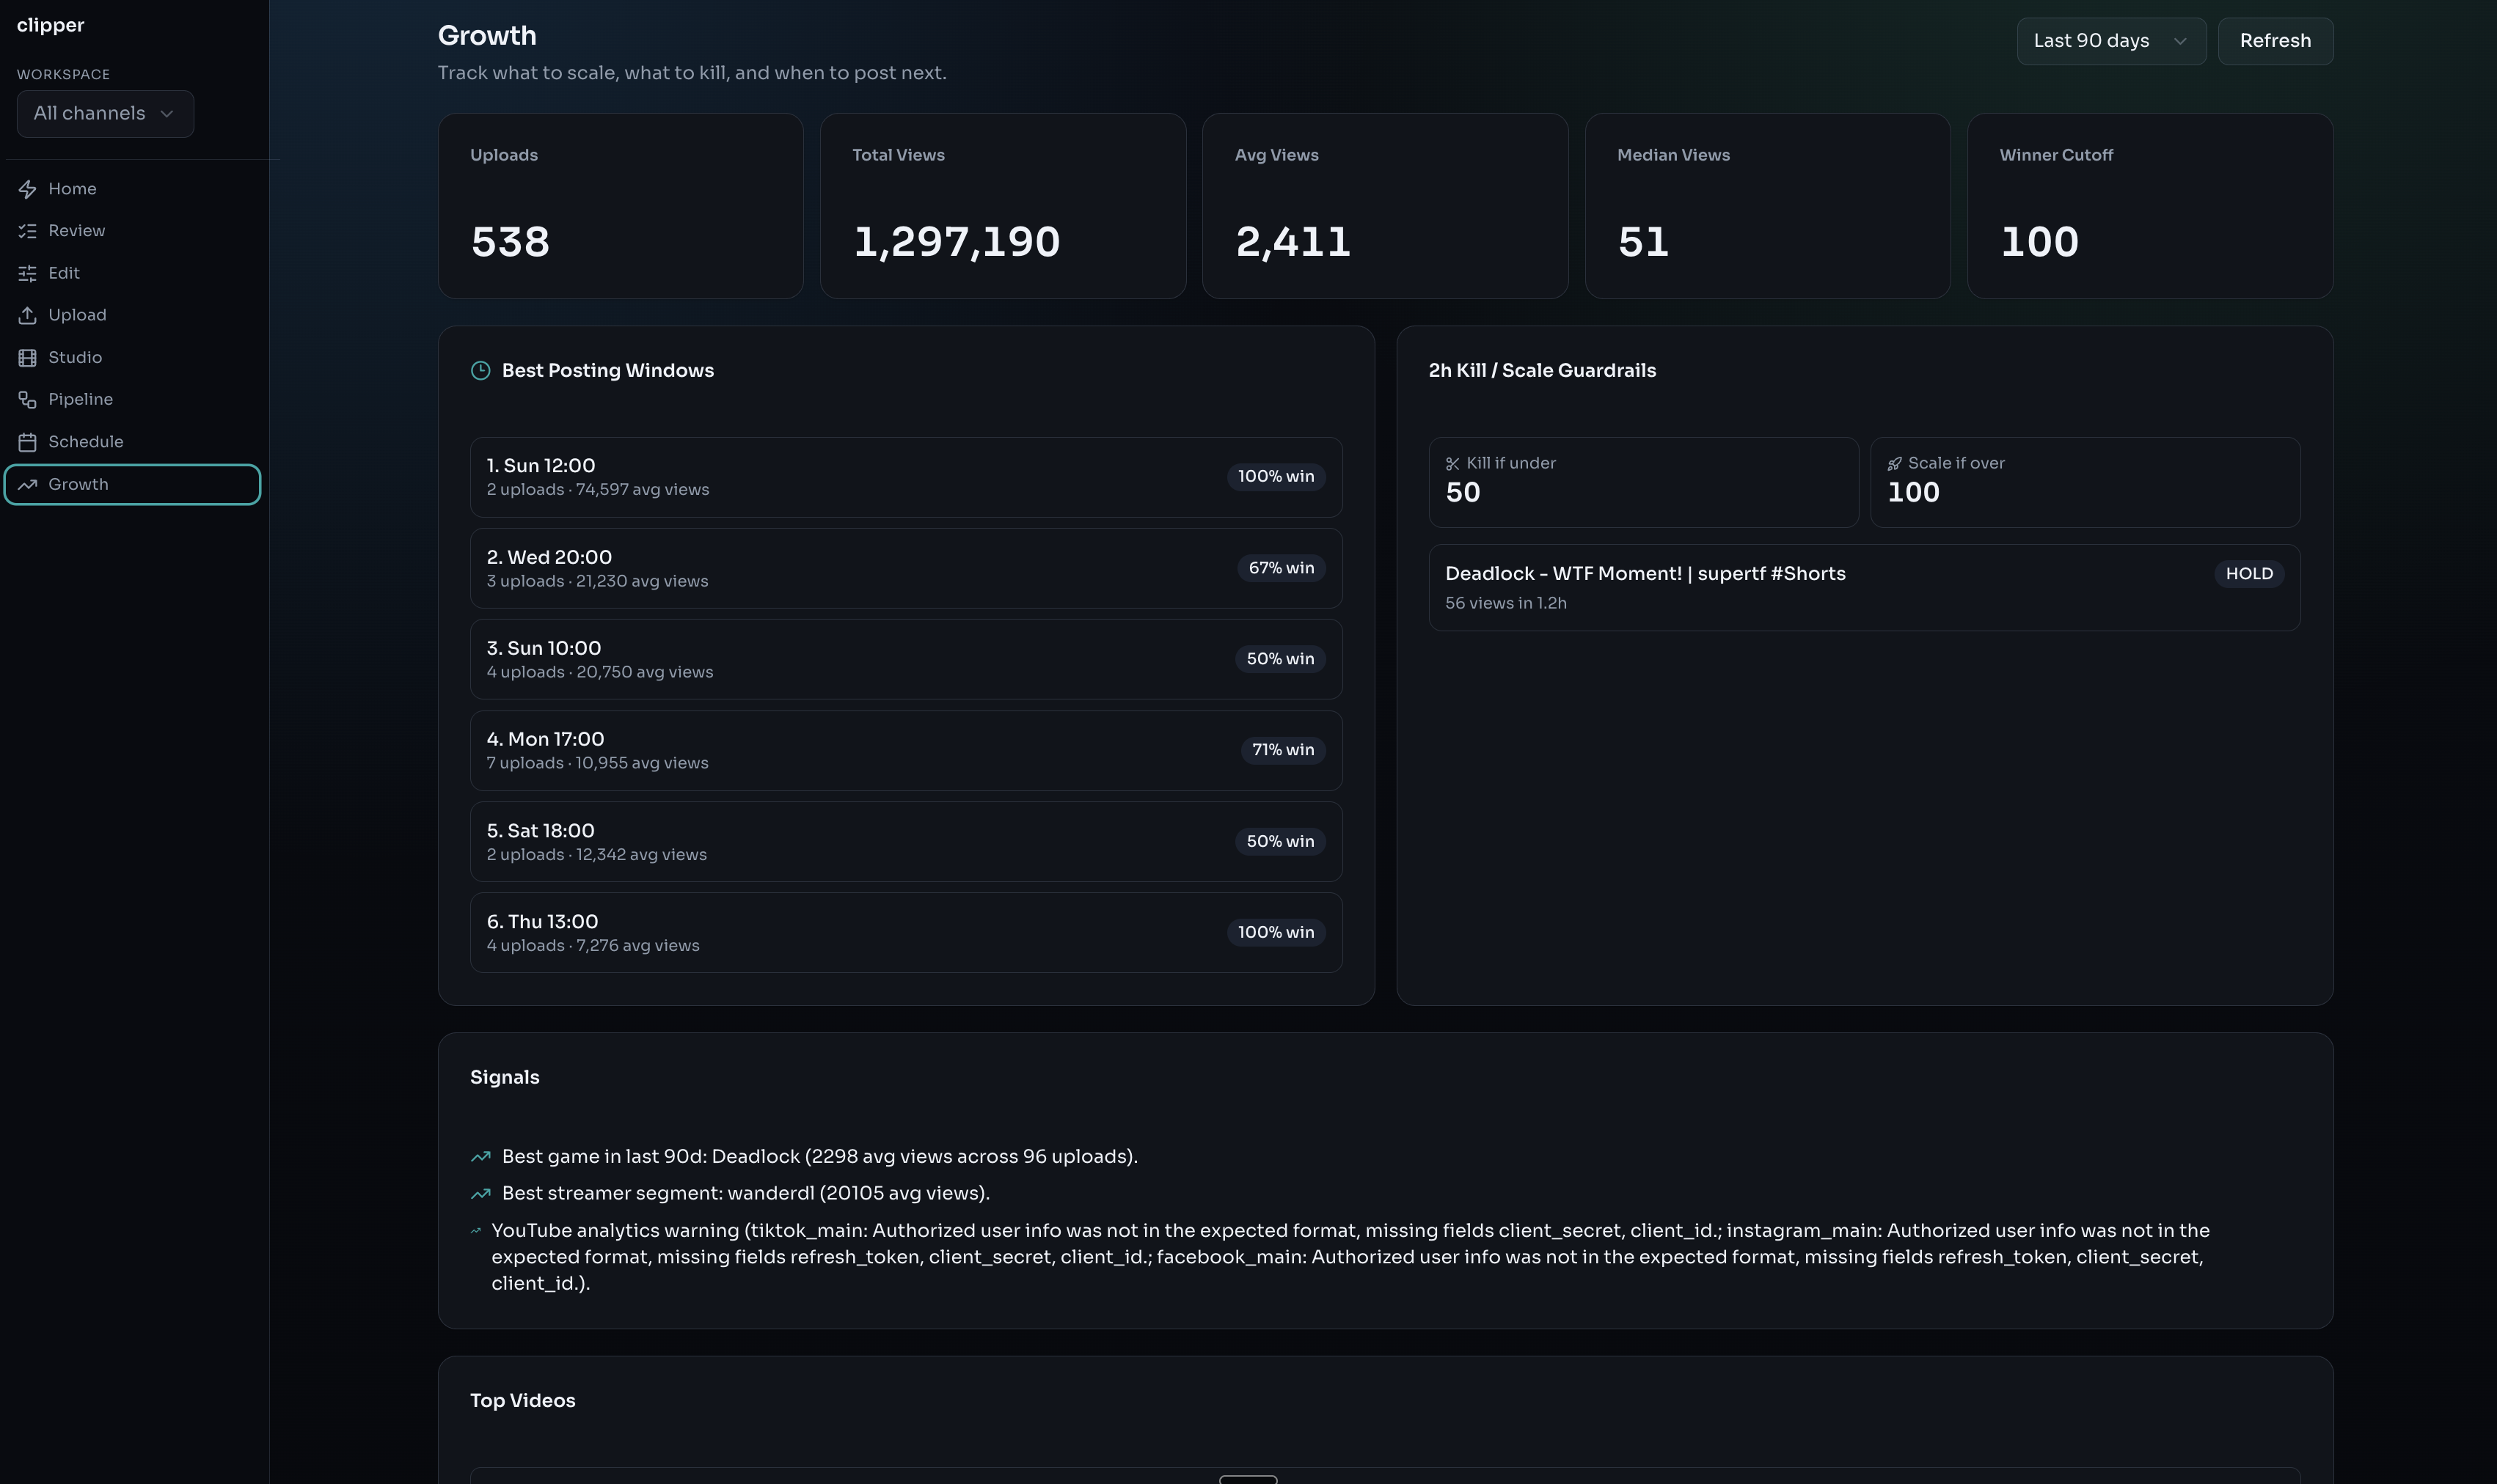2497x1484 pixels.
Task: Click the Pipeline workflow icon
Action: pyautogui.click(x=28, y=399)
